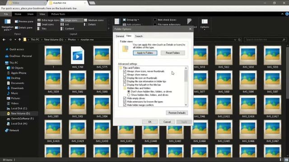
Task: Select Apple iPhone in sidebar
Action: click(x=17, y=73)
